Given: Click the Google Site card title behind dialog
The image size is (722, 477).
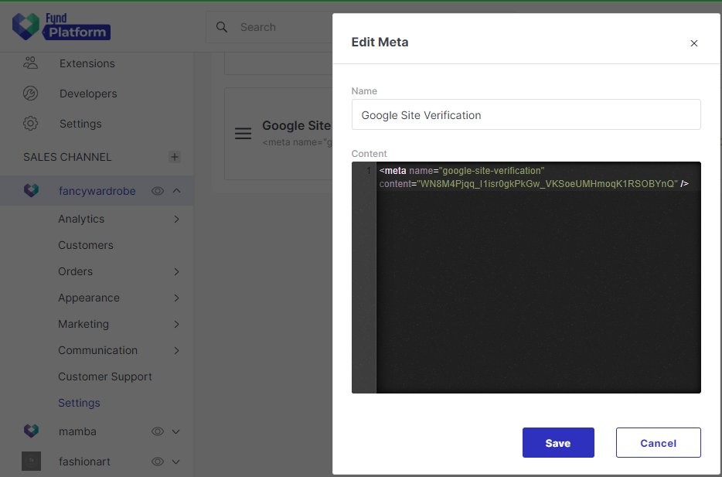Looking at the screenshot, I should 297,126.
